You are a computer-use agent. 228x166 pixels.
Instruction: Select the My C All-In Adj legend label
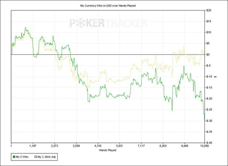[x=47, y=157]
